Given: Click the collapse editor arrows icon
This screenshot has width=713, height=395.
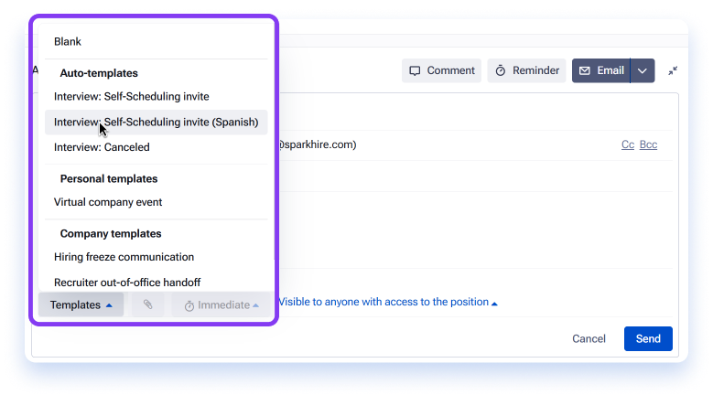Looking at the screenshot, I should (x=673, y=70).
